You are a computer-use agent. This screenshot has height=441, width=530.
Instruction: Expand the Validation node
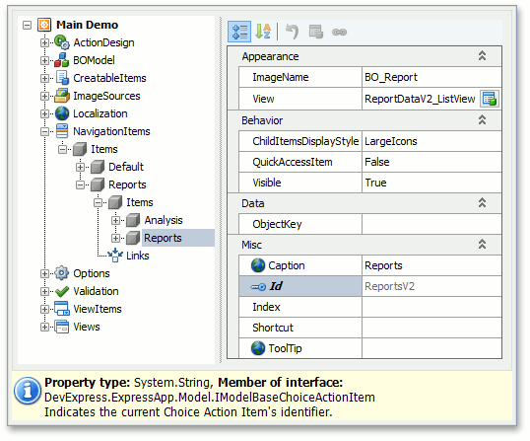(x=44, y=291)
